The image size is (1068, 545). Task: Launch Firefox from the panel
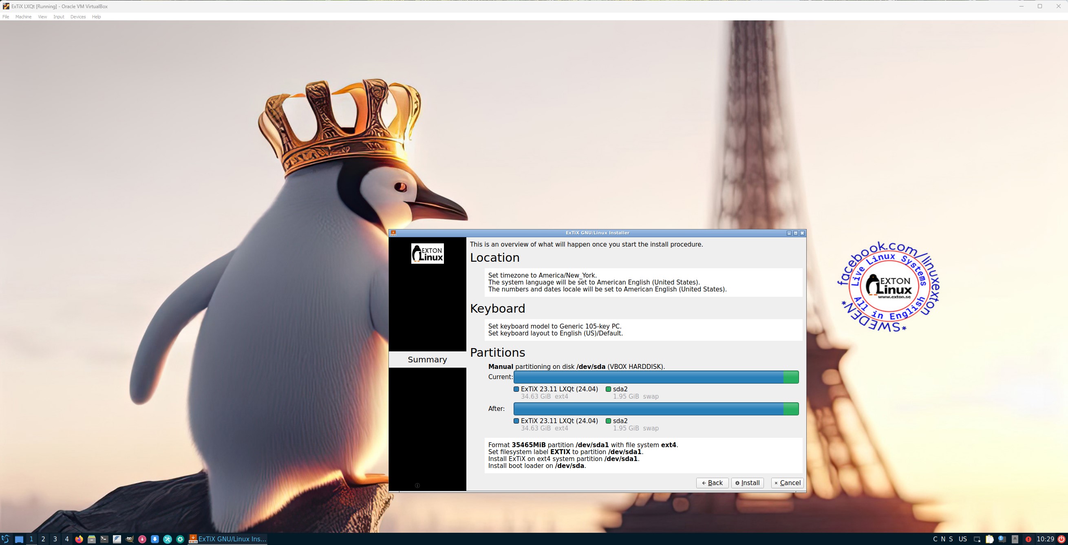[x=79, y=539]
